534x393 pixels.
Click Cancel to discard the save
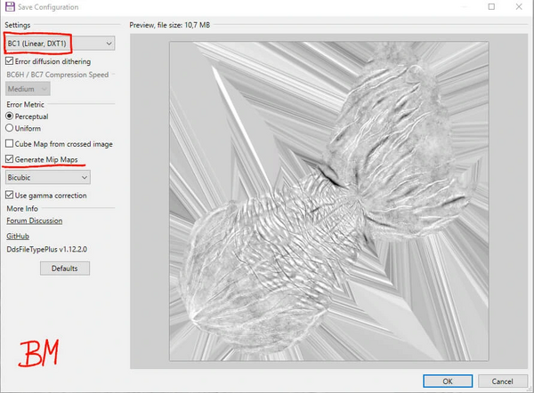click(x=500, y=381)
